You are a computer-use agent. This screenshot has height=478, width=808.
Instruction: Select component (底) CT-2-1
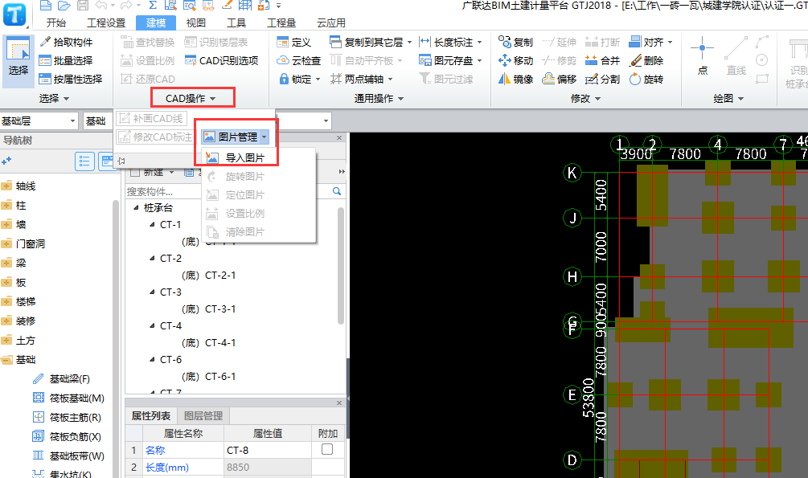point(209,276)
